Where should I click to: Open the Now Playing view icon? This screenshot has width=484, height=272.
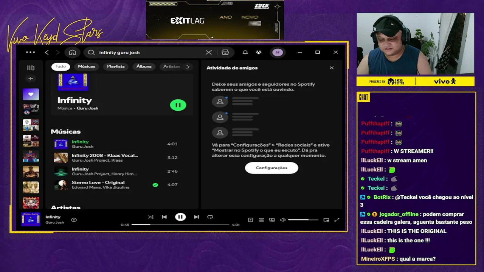pyautogui.click(x=250, y=220)
